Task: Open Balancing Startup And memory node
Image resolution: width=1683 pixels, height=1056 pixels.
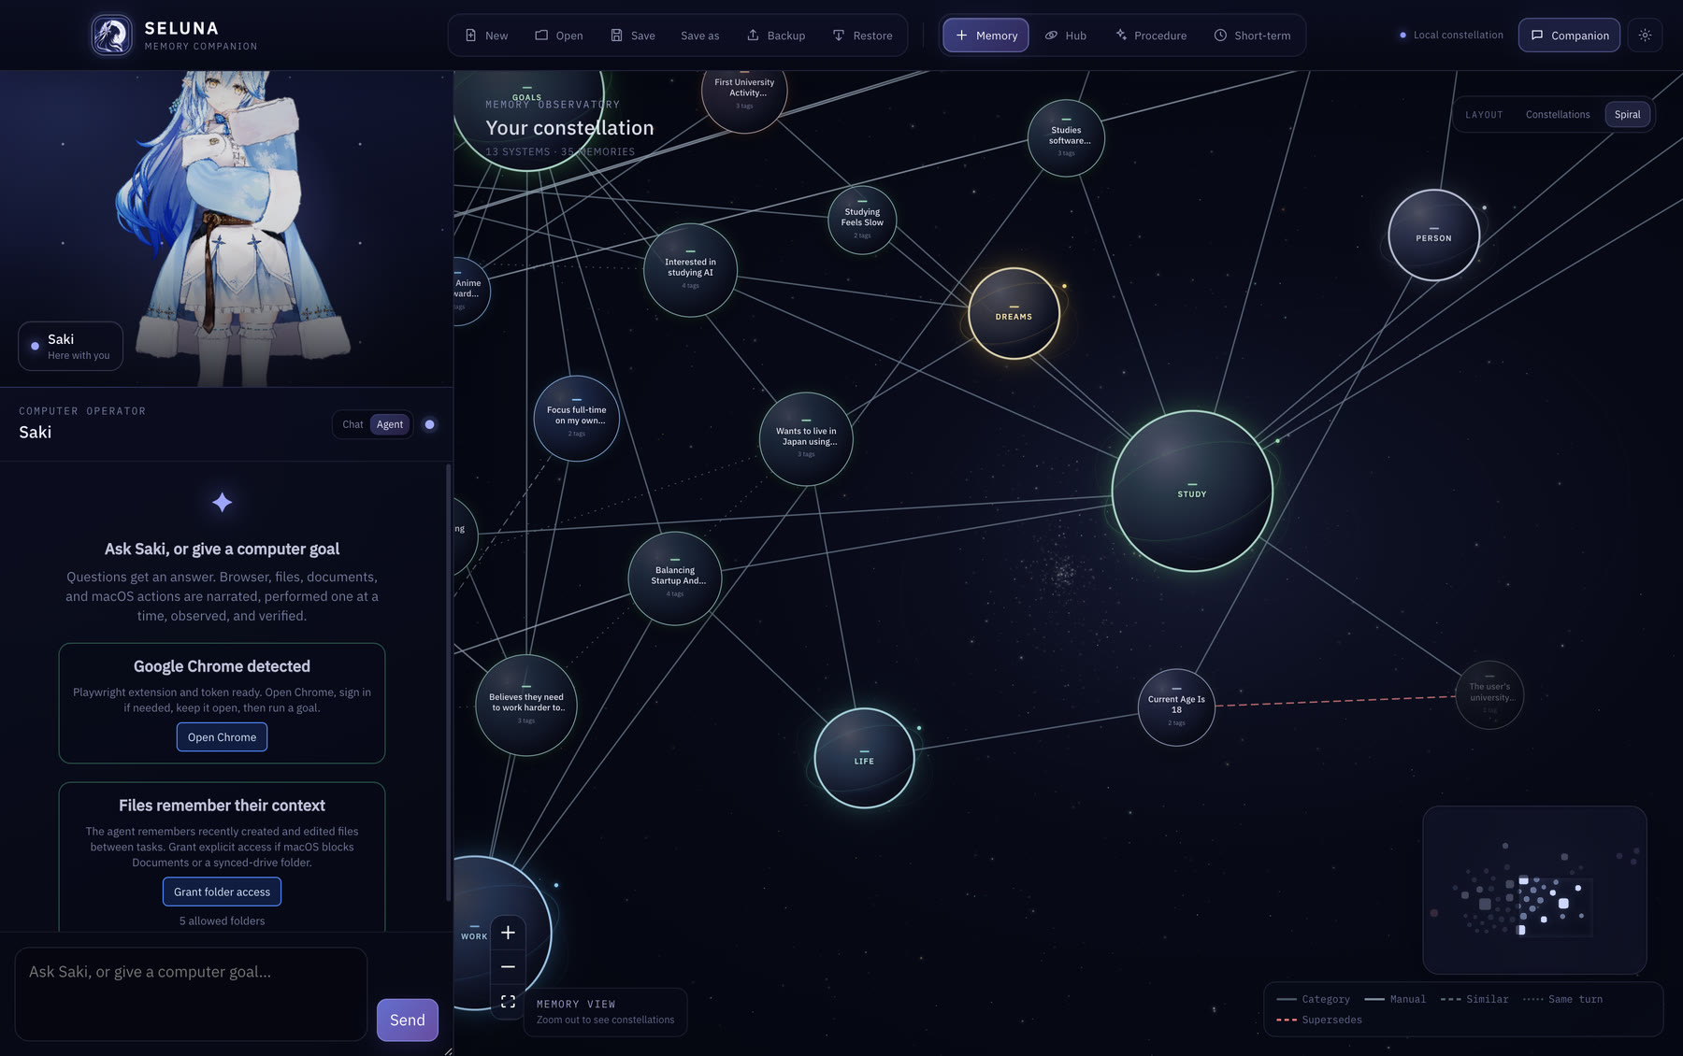Action: [x=675, y=578]
